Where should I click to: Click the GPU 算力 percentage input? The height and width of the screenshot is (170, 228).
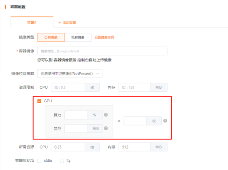point(76,115)
